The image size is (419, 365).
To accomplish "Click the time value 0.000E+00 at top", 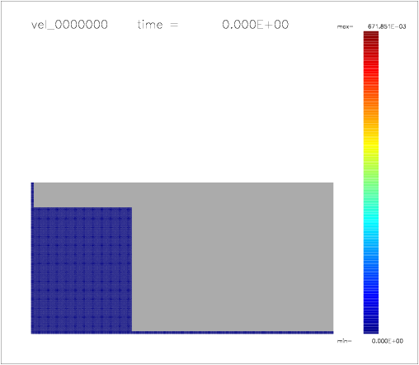I will point(256,25).
